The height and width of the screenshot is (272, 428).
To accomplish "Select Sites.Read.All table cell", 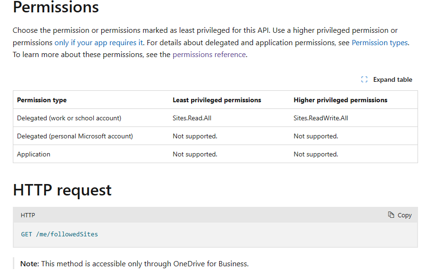I will point(192,118).
